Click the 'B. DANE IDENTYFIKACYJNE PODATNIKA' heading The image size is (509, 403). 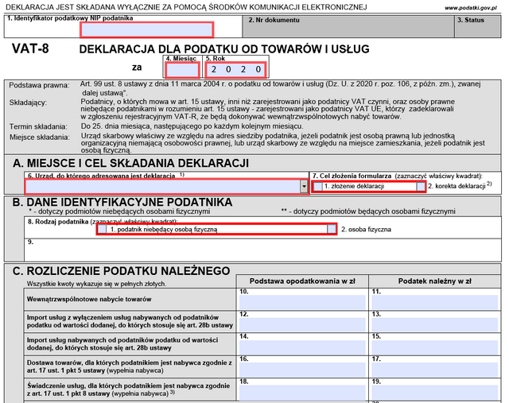coord(122,202)
